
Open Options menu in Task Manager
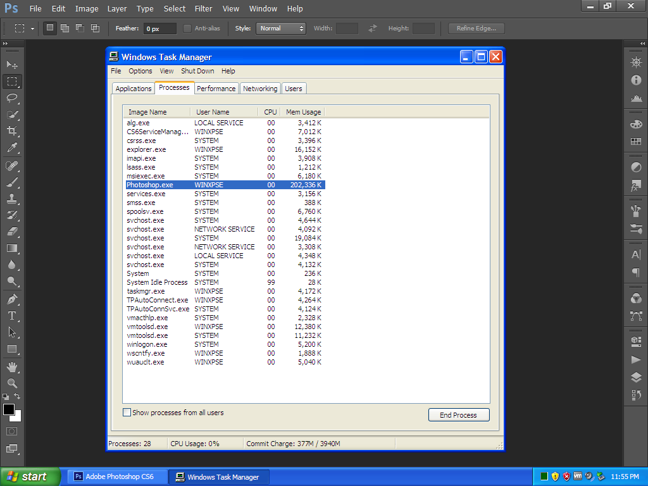(x=140, y=71)
